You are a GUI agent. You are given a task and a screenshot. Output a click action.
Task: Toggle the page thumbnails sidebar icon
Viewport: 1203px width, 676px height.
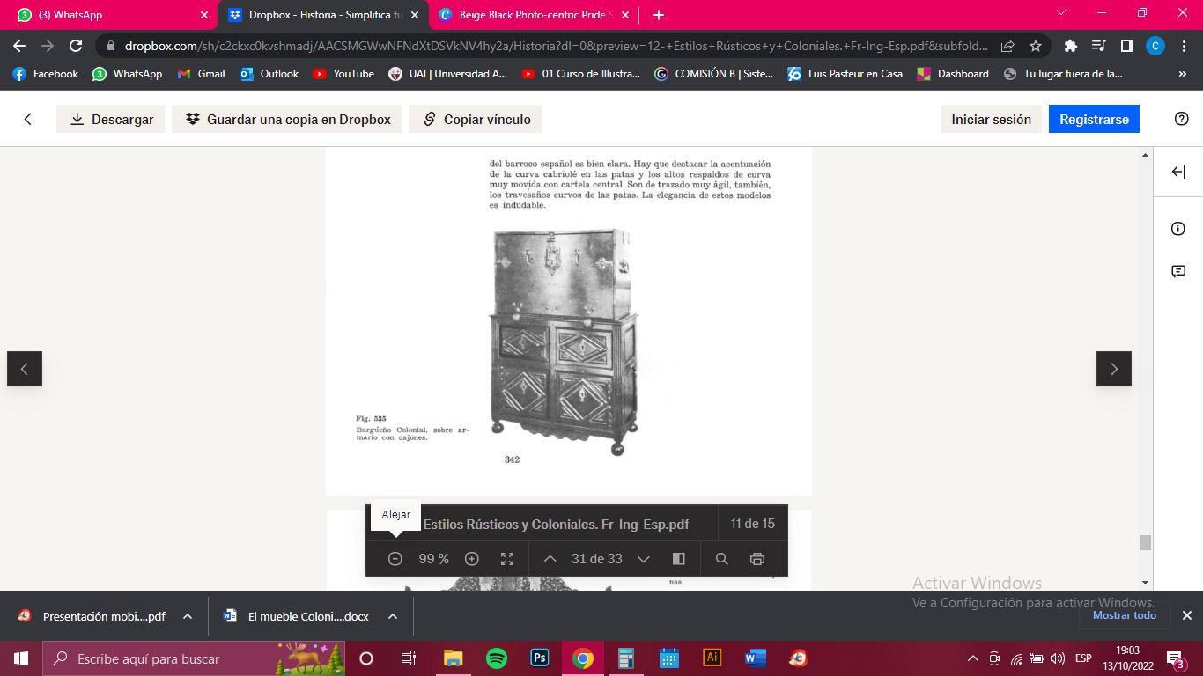[679, 559]
